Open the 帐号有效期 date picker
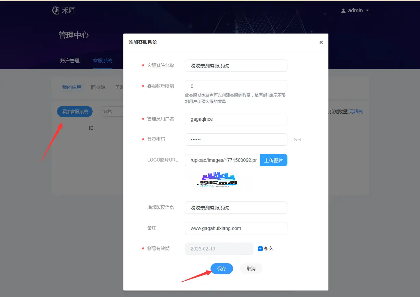This screenshot has width=420, height=297. [x=219, y=249]
